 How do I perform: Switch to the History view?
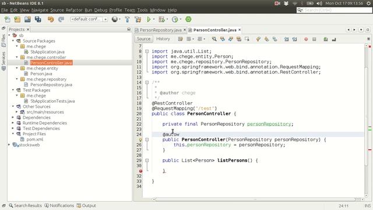pos(163,39)
